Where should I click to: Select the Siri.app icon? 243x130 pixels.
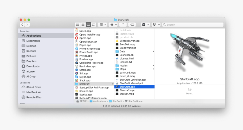[x=77, y=73]
